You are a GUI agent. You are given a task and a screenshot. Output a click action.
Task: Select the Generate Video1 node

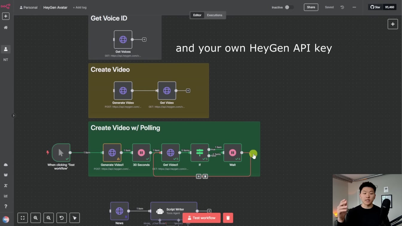[112, 153]
